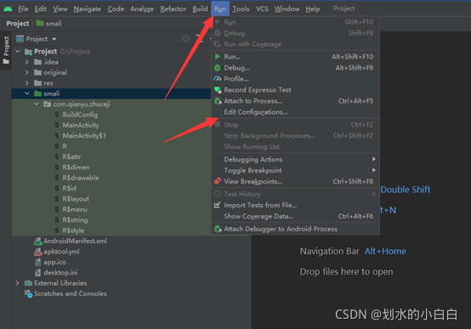Open the Build menu
The image size is (471, 329).
[x=200, y=9]
